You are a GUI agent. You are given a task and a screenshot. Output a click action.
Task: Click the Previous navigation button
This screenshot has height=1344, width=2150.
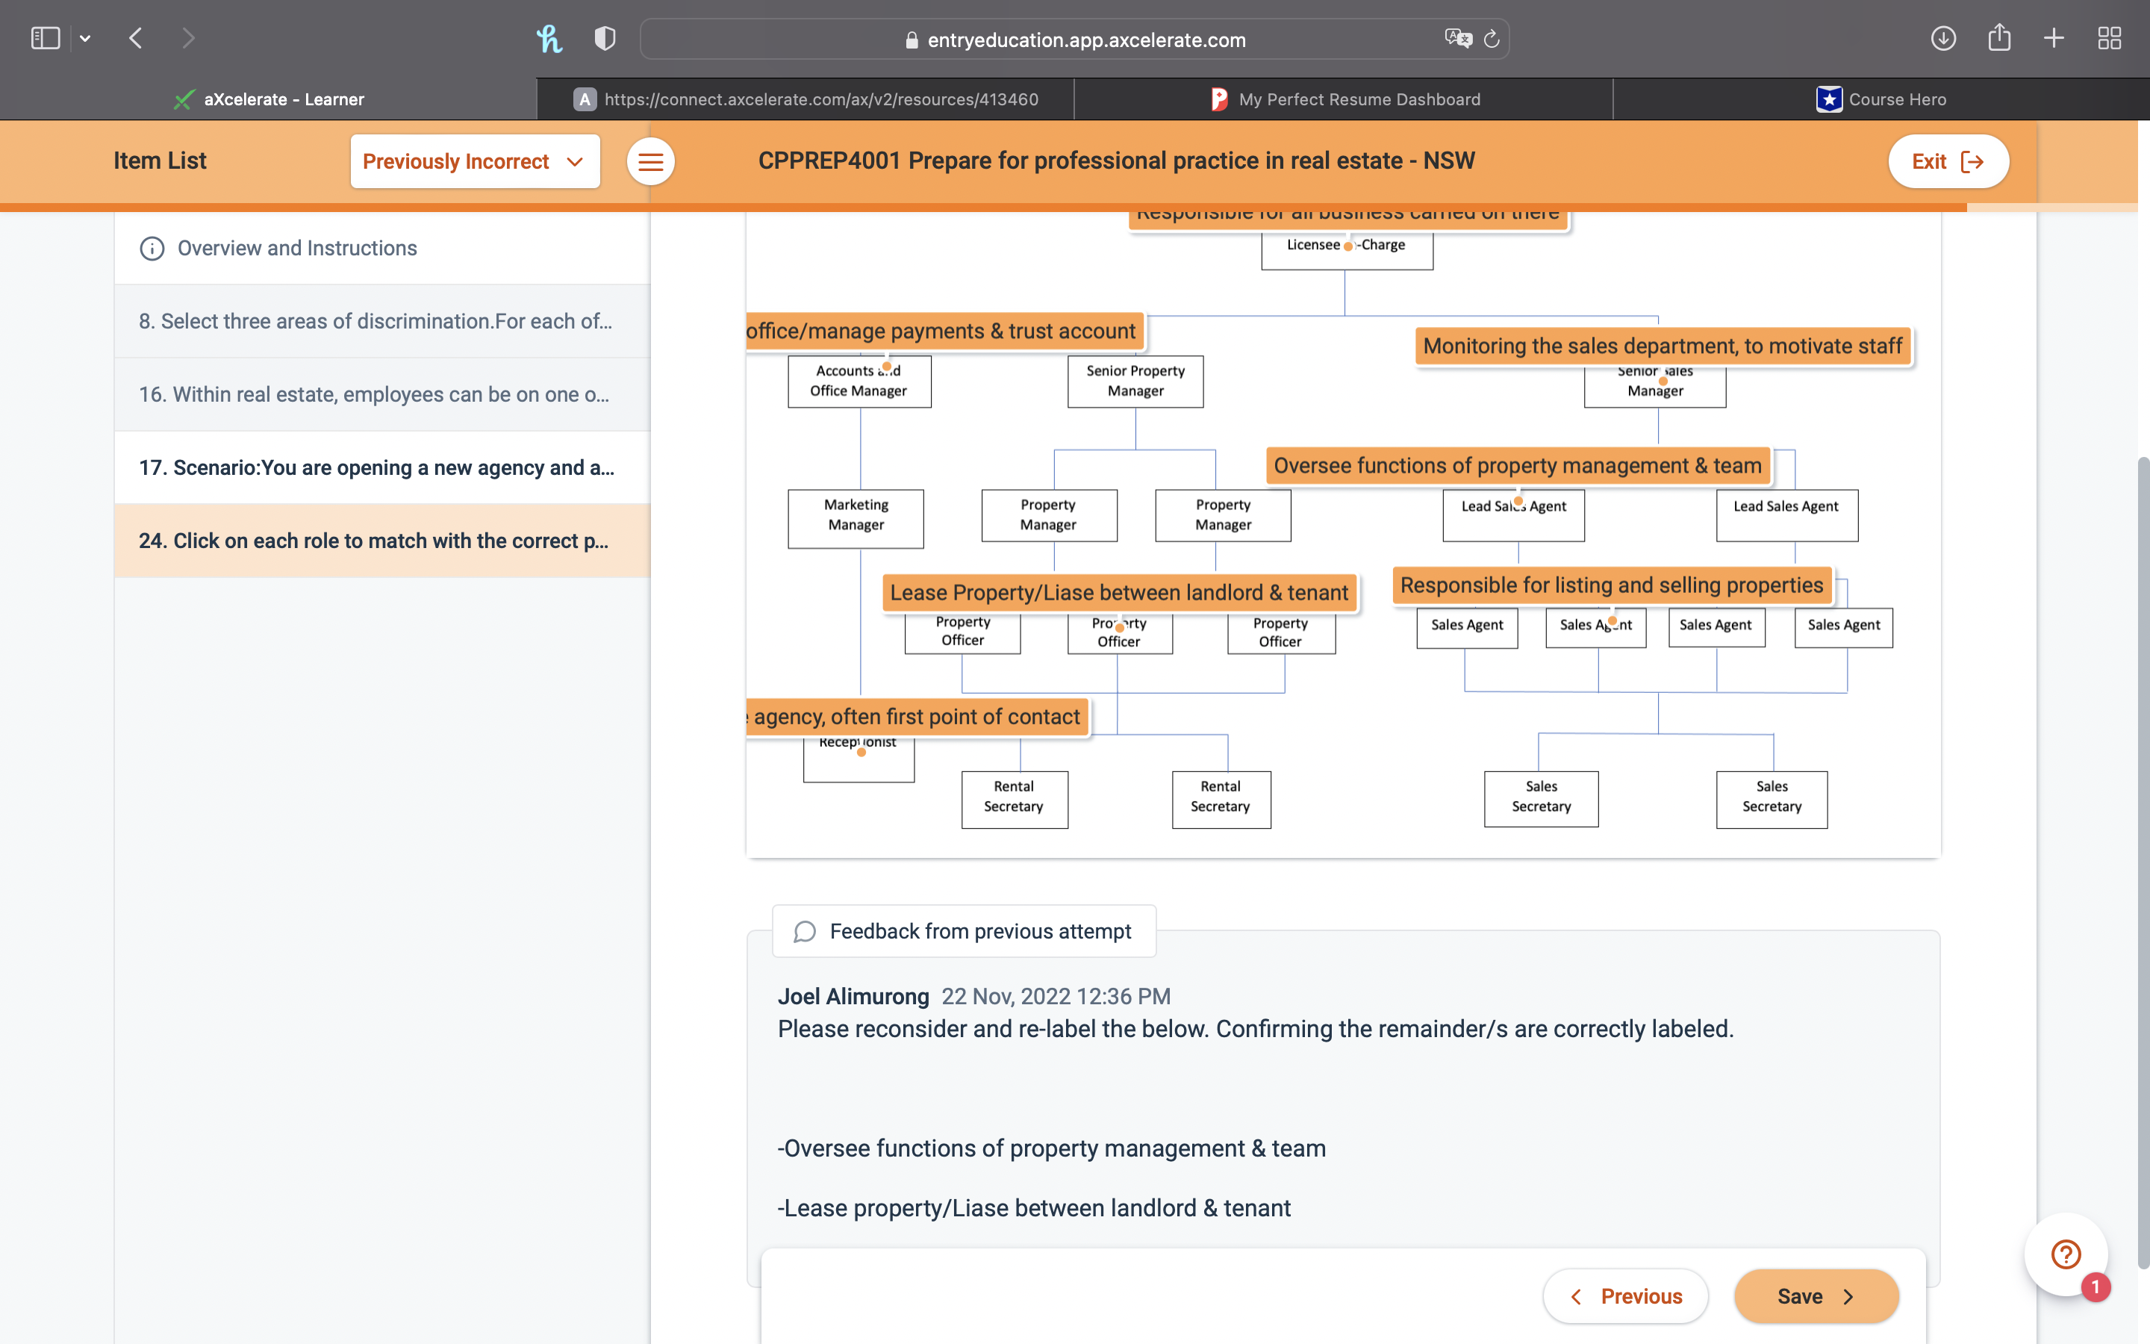[x=1625, y=1296]
